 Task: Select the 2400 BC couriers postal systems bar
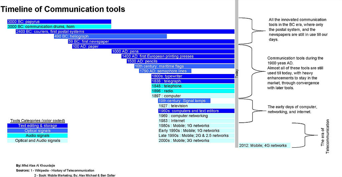coord(125,32)
